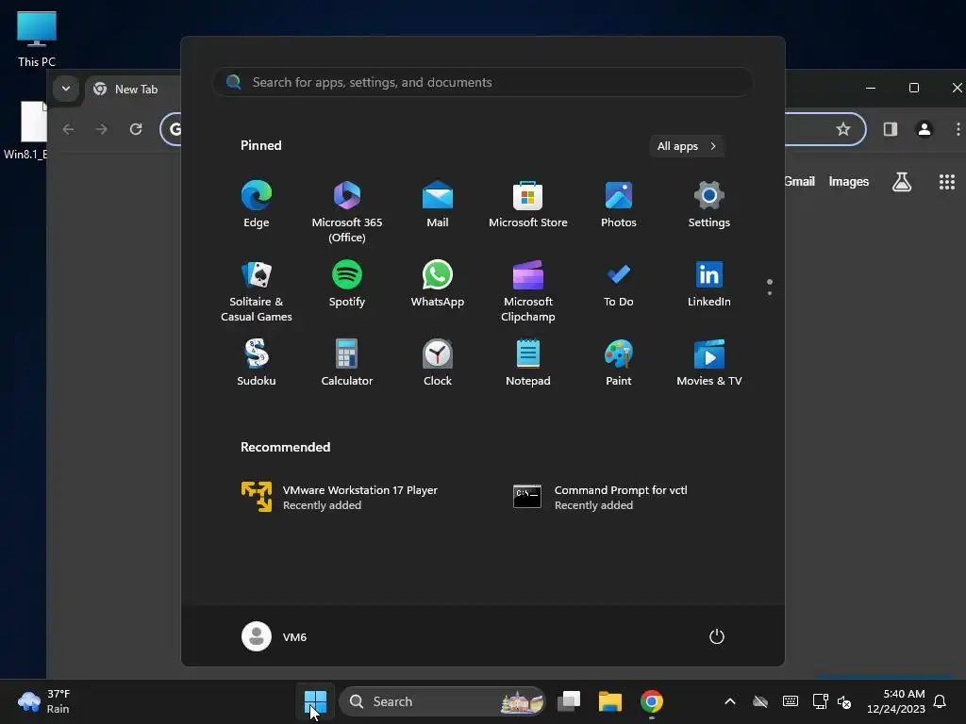Open the Chrome profile avatar menu

tap(924, 129)
